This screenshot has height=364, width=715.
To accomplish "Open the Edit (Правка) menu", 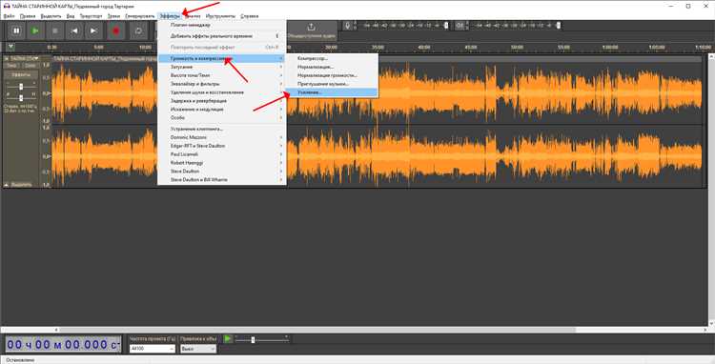I will (x=28, y=16).
